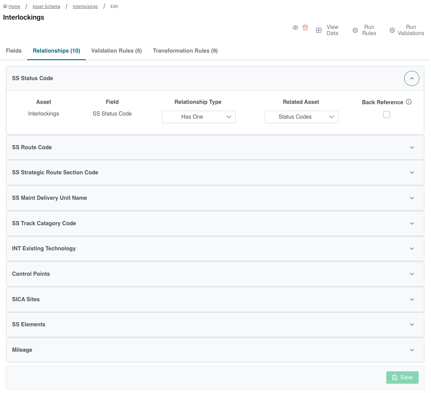Viewport: 431px width, 393px height.
Task: Follow the Asset Schema breadcrumb link
Action: (46, 7)
